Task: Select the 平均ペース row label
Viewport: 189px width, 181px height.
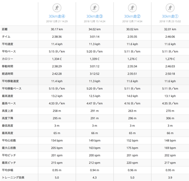Action: 9,52
